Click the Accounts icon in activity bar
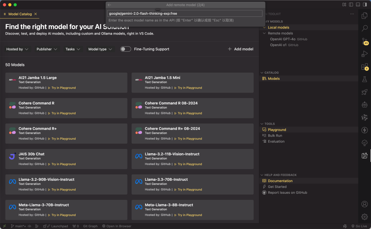This screenshot has height=229, width=371. tap(364, 204)
